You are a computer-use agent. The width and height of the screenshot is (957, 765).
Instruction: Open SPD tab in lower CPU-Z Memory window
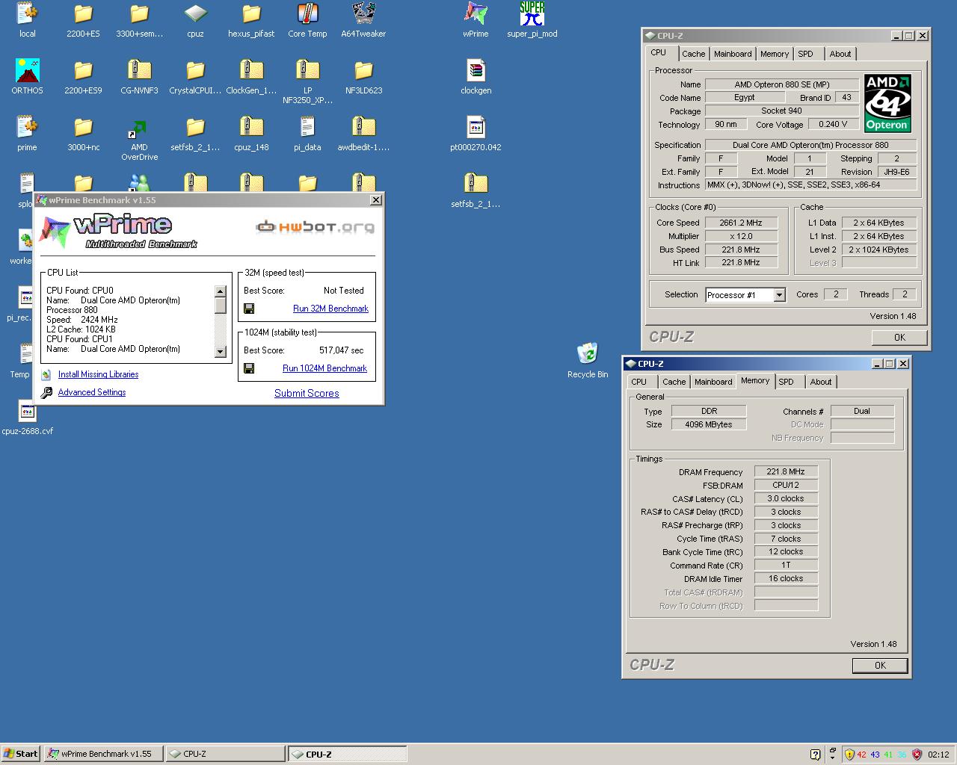coord(786,382)
